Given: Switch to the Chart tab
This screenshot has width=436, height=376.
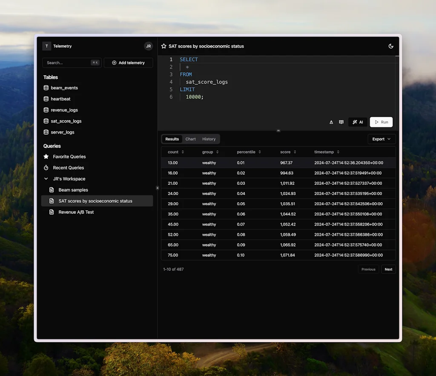Looking at the screenshot, I should (x=190, y=139).
